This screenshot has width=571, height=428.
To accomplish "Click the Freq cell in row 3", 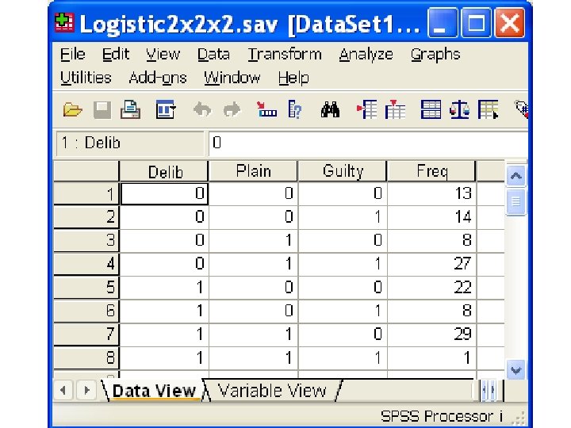I will click(x=431, y=240).
